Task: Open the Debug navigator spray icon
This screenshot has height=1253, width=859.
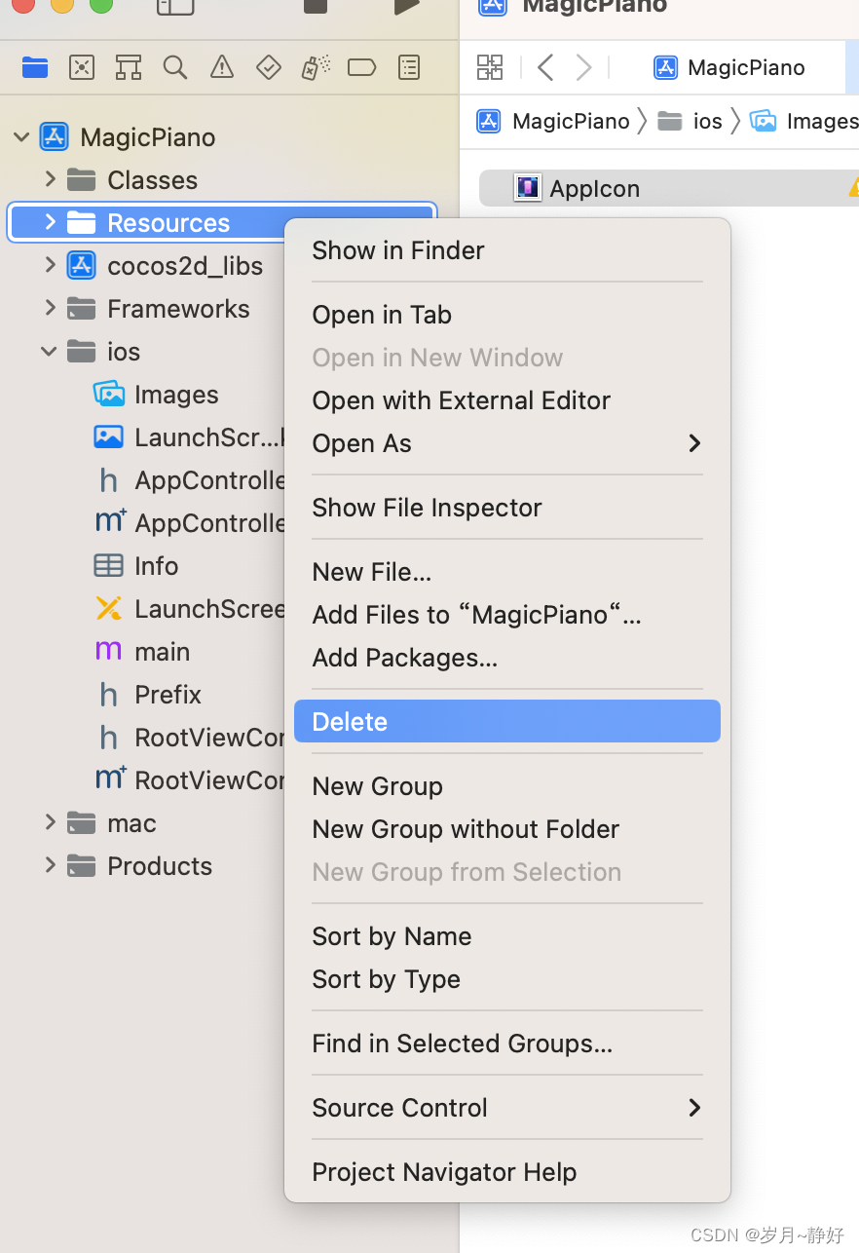Action: coord(315,67)
